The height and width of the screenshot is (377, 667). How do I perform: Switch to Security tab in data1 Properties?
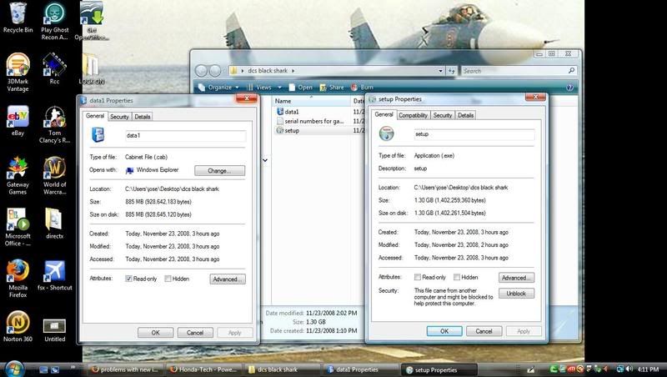click(119, 117)
